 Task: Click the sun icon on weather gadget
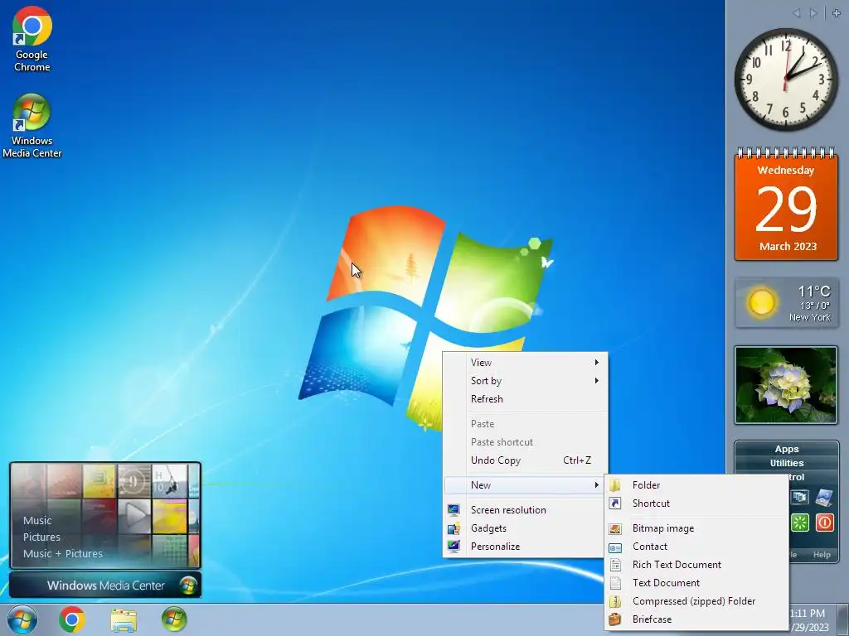point(762,302)
